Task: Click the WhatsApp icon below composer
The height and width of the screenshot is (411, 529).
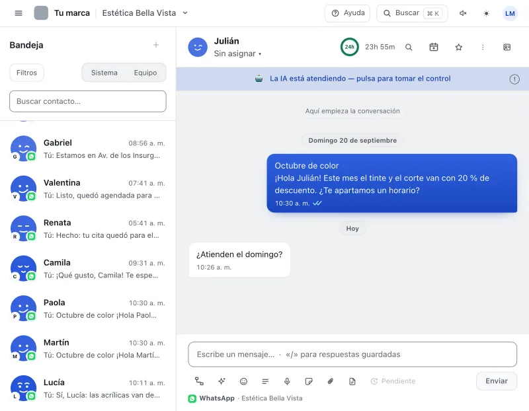Action: click(x=192, y=398)
